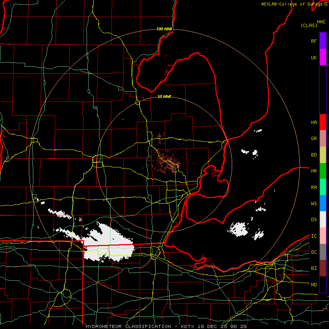
Task: Click the BI brown legend swatch
Action: click(x=323, y=268)
